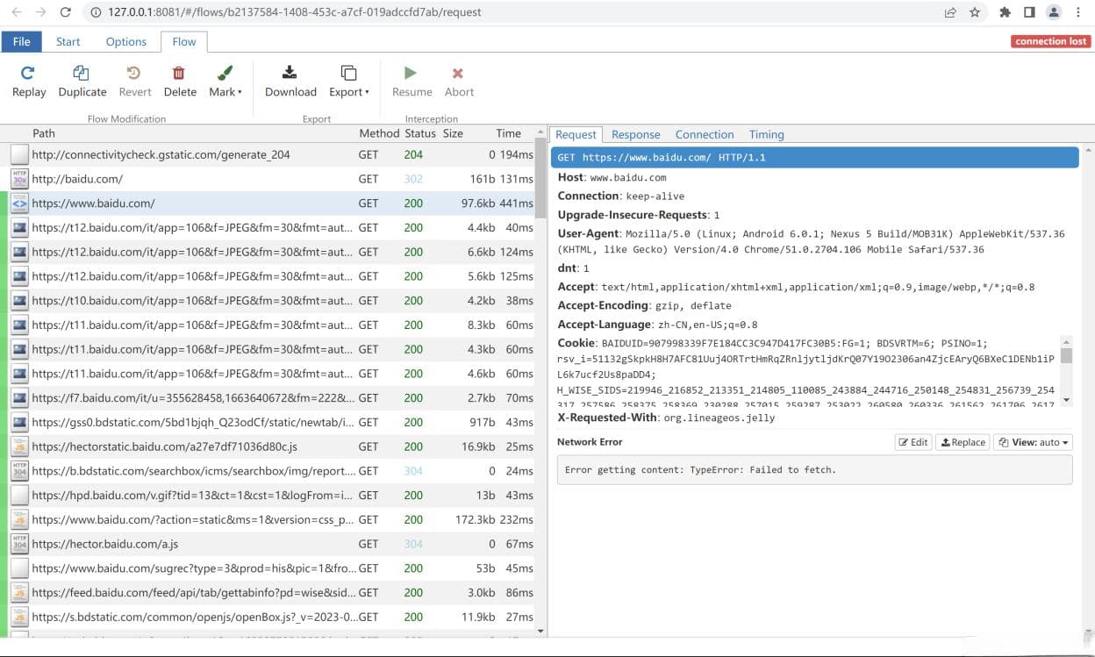Open Chrome three-dot menu

[1078, 12]
